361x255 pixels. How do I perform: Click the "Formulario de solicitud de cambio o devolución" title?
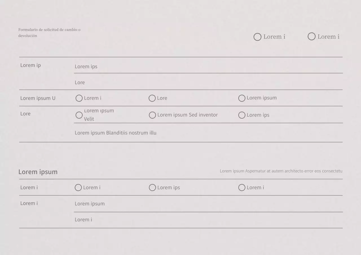pyautogui.click(x=49, y=33)
